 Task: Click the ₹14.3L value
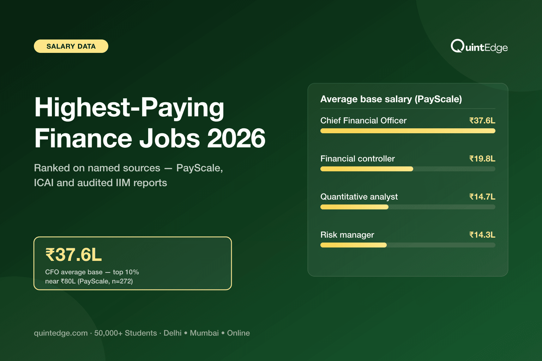(482, 235)
